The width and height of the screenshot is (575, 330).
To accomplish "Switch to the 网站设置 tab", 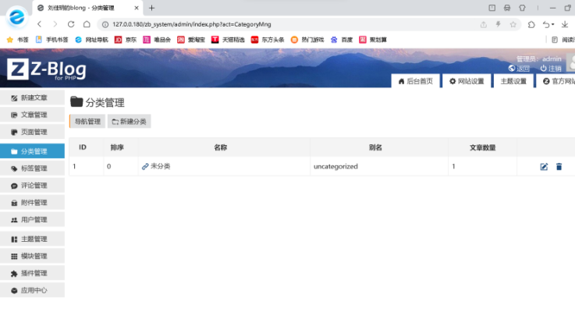I will pyautogui.click(x=467, y=81).
